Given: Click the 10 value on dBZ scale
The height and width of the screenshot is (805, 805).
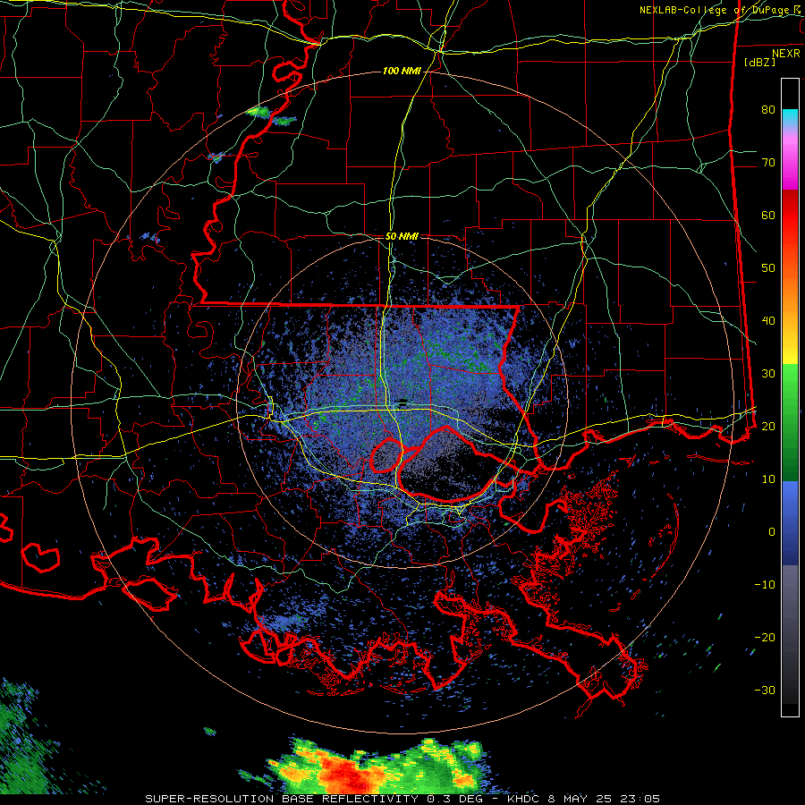Looking at the screenshot, I should [768, 479].
